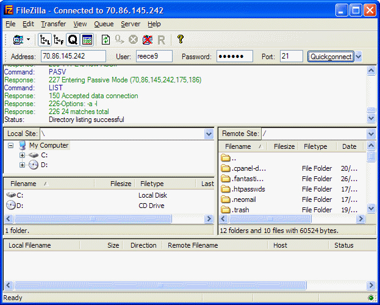This screenshot has height=305, width=380.
Task: Open the File menu
Action: (10, 24)
